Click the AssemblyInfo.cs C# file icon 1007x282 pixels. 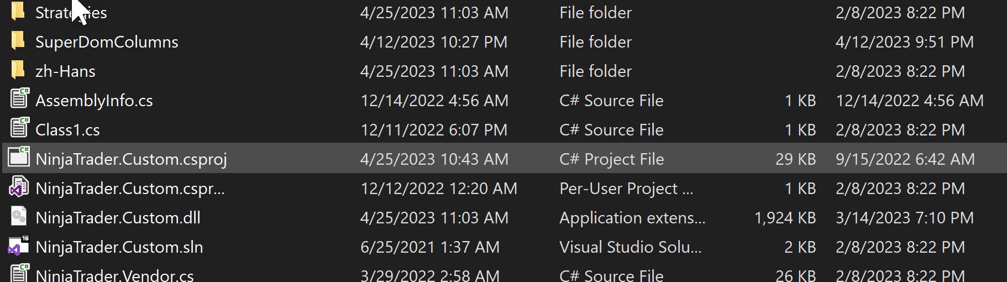point(19,99)
